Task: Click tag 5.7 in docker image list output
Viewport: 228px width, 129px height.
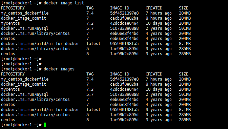Action: coord(90,28)
